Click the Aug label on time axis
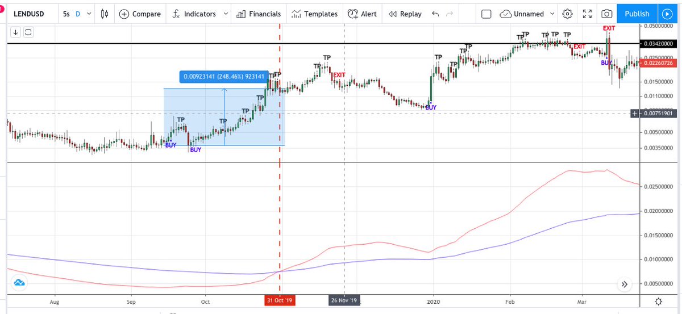This screenshot has width=682, height=314. click(x=55, y=302)
